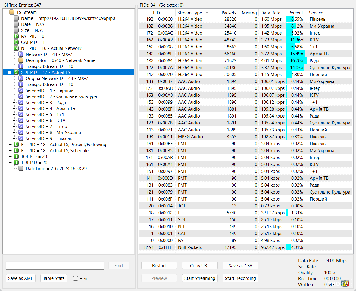Screen dimensions: 356x291
Task: Click the TV logo icon in corner
Action: coord(345,283)
